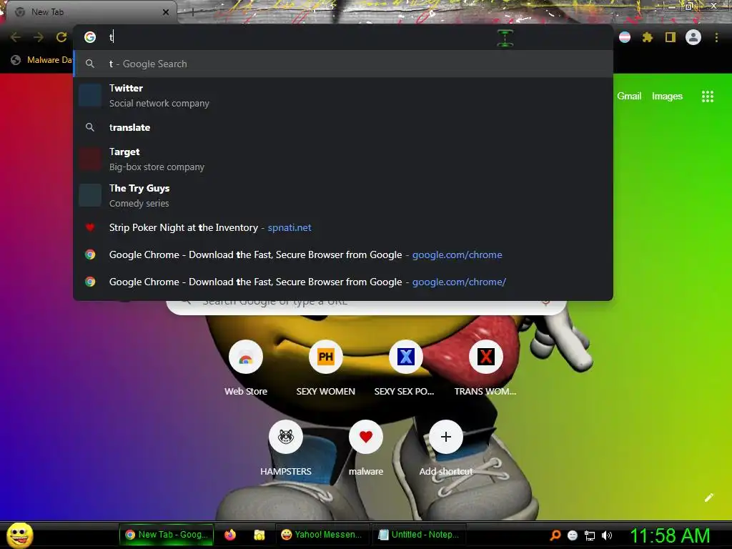732x549 pixels.
Task: Launch Firefox from the taskbar
Action: coord(230,535)
